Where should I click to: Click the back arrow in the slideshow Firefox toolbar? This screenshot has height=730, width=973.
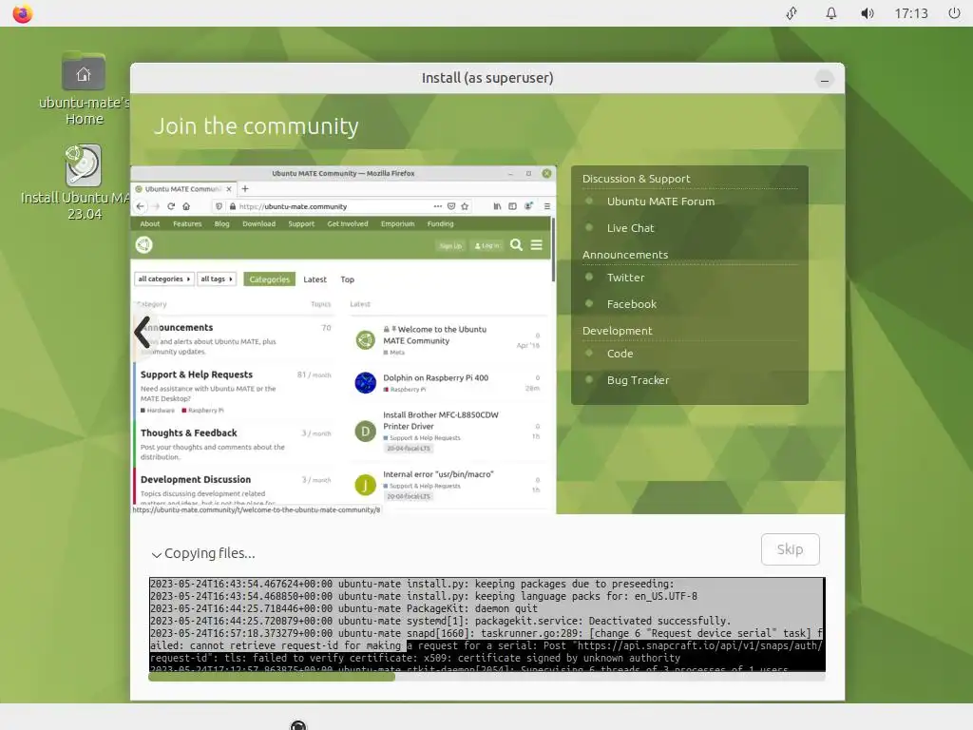[x=141, y=206]
